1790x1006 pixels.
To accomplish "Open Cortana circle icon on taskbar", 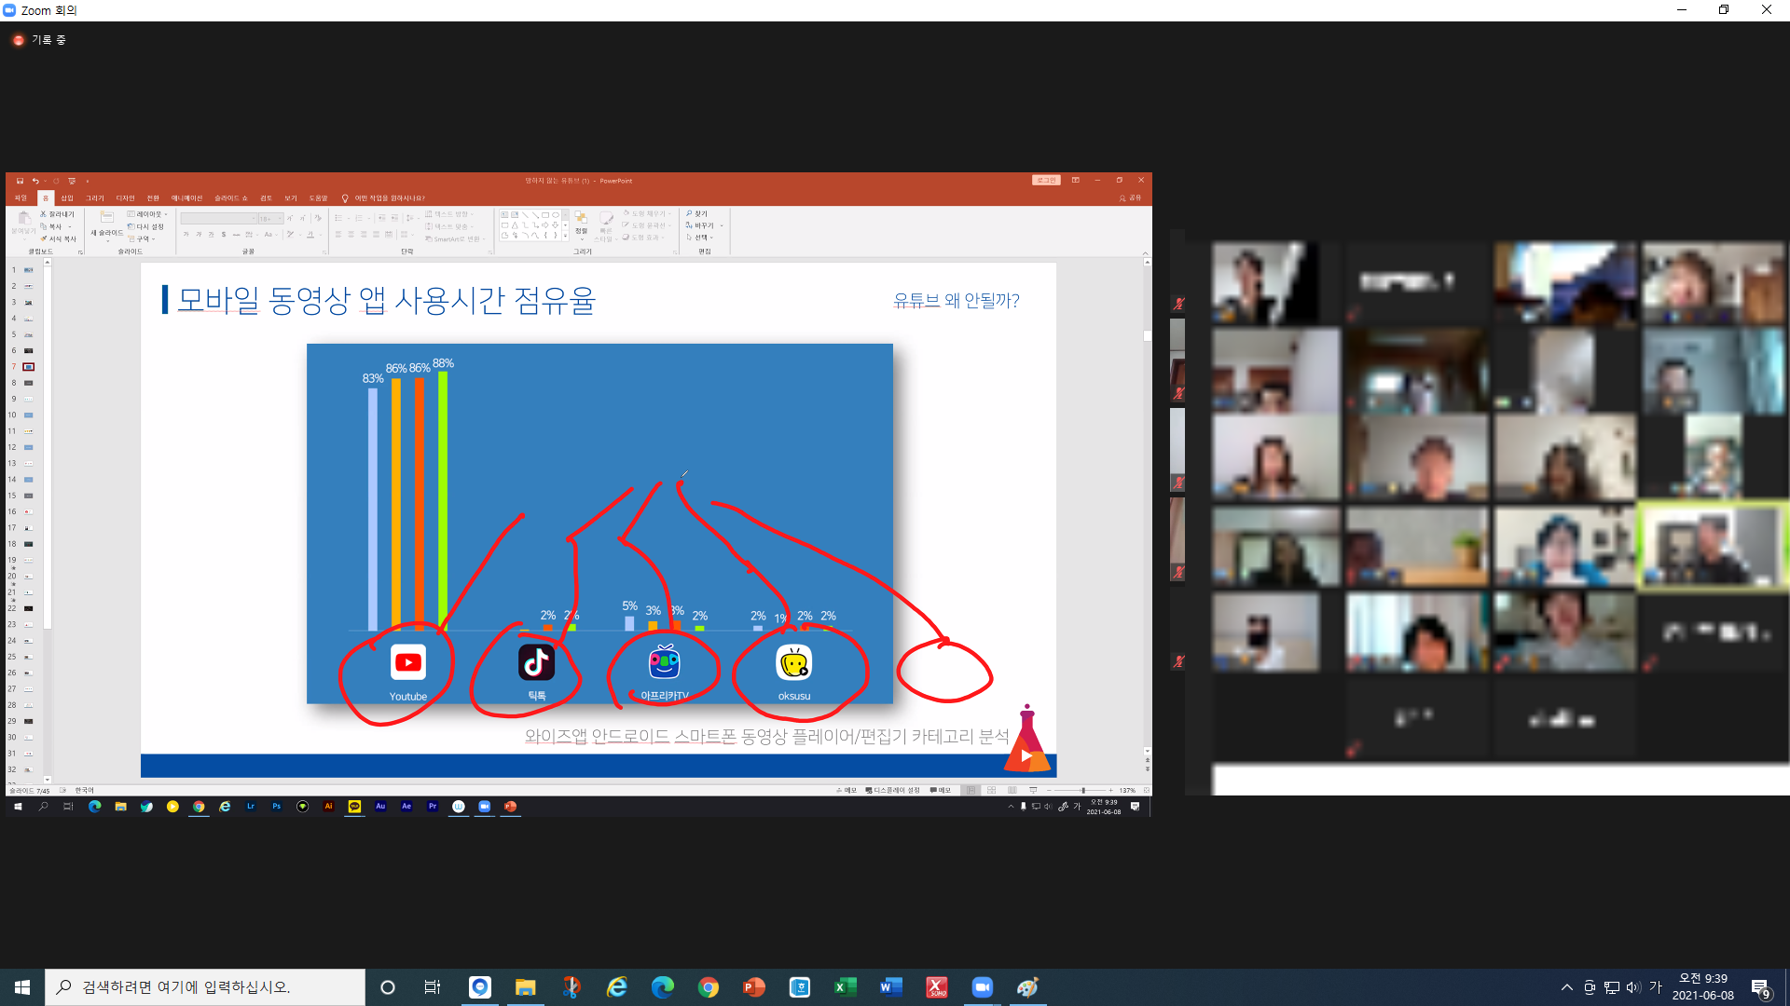I will coord(388,987).
